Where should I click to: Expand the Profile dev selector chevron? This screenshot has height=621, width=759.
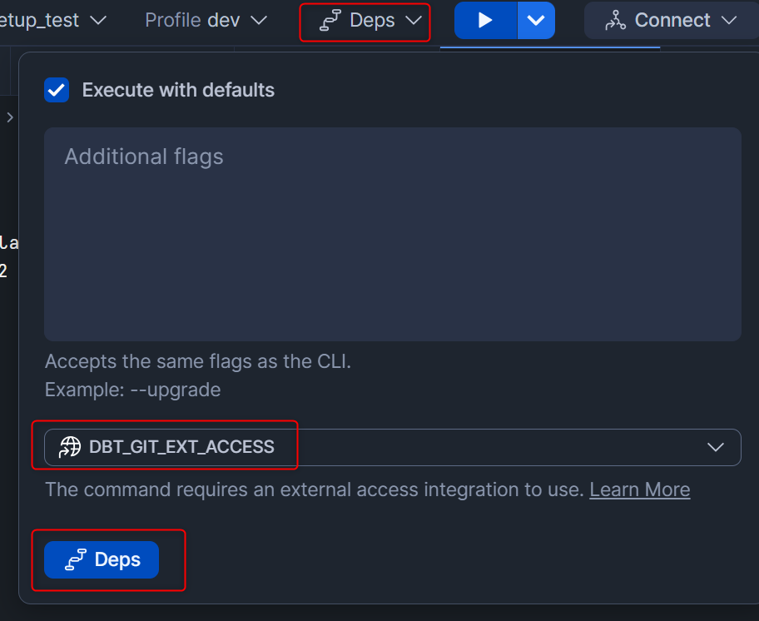tap(259, 20)
